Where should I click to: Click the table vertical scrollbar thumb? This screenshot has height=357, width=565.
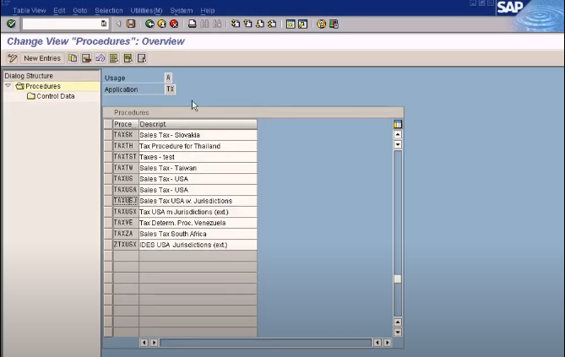pos(398,279)
